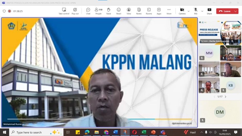Click the 1/17 page indicator
This screenshot has width=242, height=136.
point(220,97)
